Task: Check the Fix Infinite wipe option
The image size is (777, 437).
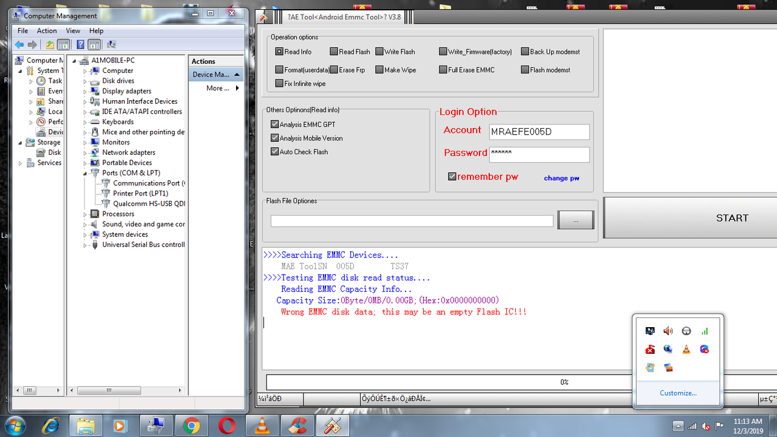Action: click(279, 83)
